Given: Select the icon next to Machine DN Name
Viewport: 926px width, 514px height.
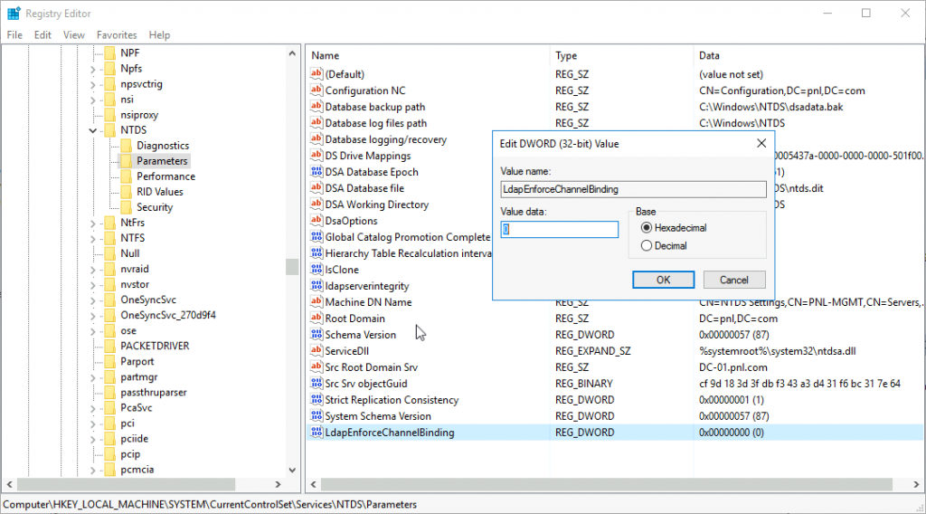Looking at the screenshot, I should tap(317, 302).
